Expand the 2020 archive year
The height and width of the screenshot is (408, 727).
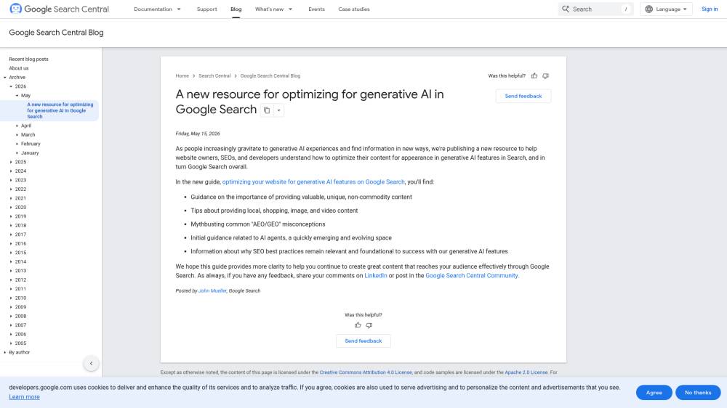pos(11,207)
